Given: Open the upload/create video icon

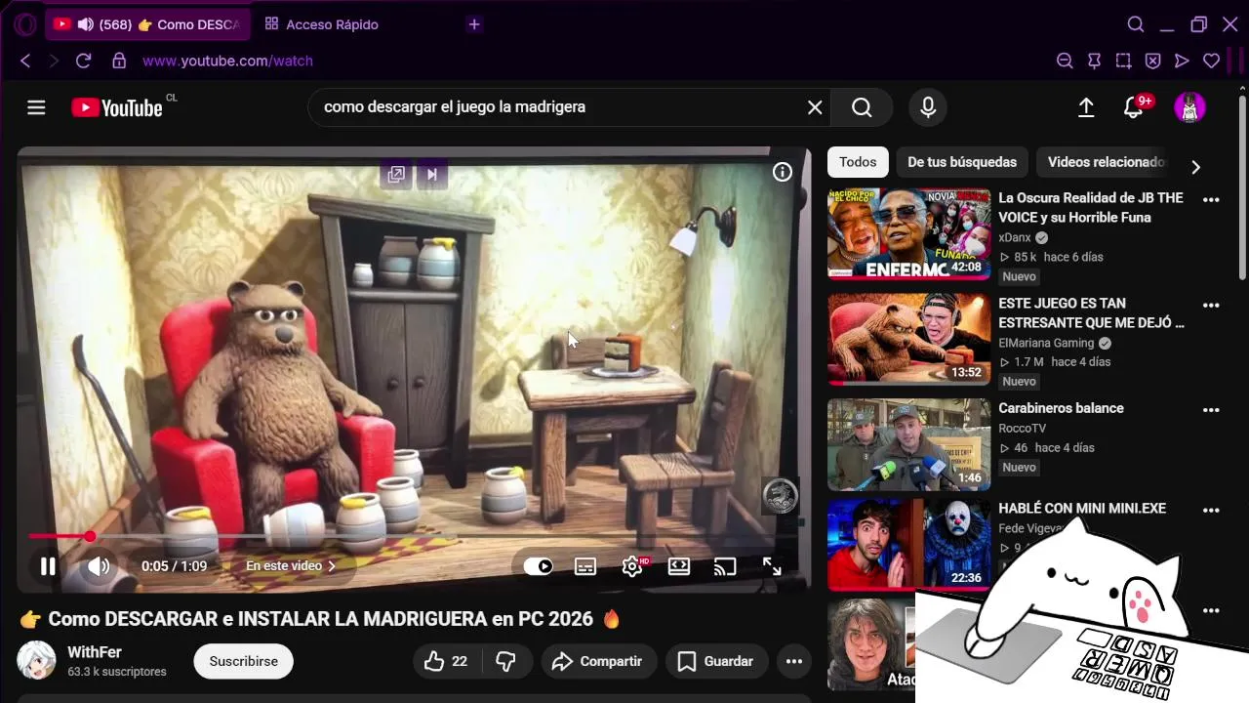Looking at the screenshot, I should coord(1086,107).
